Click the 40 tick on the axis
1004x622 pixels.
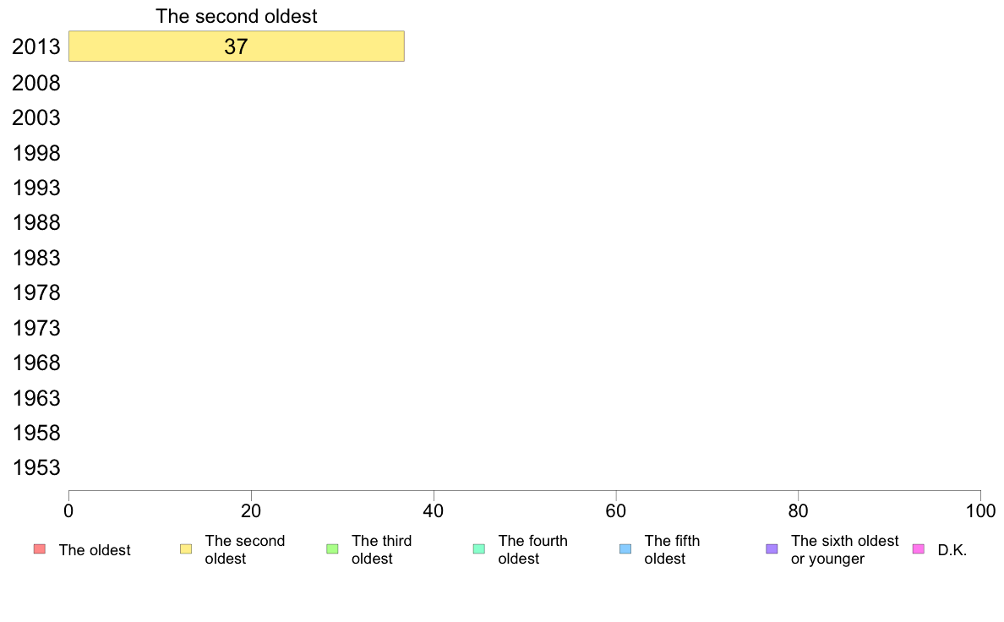[434, 510]
